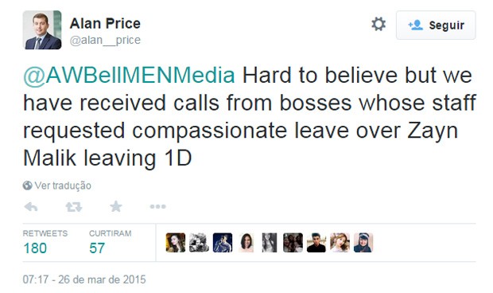Image resolution: width=493 pixels, height=293 pixels.
Task: Select the fourth avatar with dark-haired woman
Action: click(246, 243)
